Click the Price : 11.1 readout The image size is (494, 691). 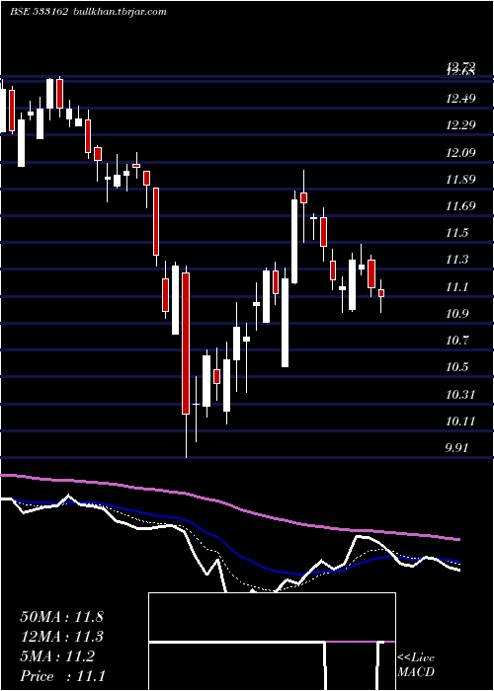pyautogui.click(x=62, y=676)
